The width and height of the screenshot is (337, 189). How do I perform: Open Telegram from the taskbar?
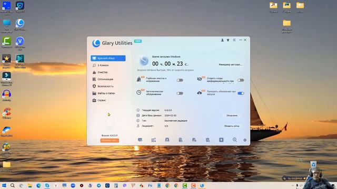98,185
